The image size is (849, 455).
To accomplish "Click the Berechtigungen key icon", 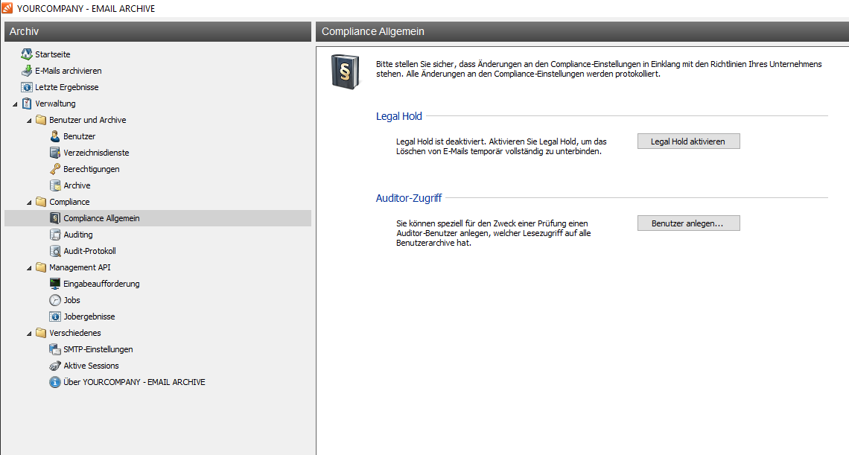I will pos(55,169).
